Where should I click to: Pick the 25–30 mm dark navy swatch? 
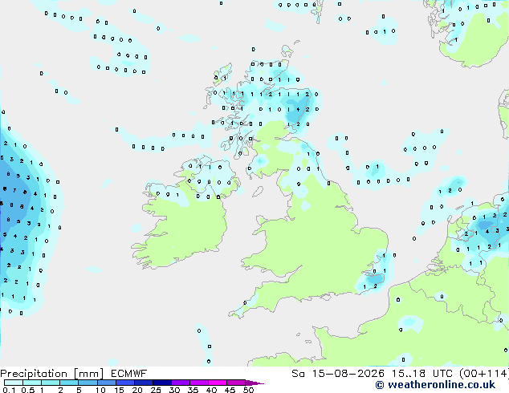point(161,383)
